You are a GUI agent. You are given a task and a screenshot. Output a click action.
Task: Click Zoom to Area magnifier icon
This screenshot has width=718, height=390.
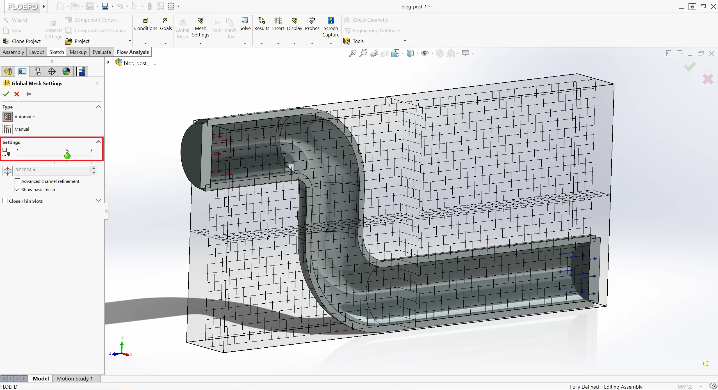(x=363, y=53)
